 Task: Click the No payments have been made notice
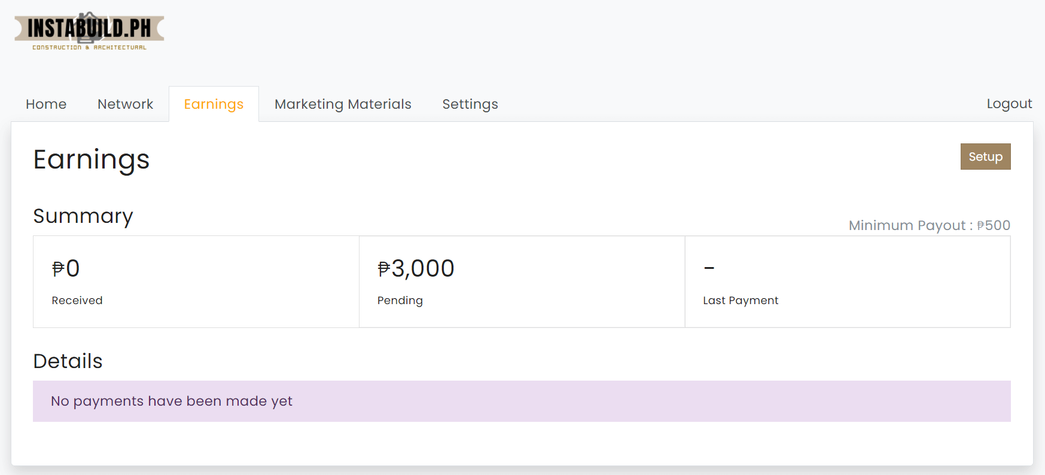(x=522, y=401)
